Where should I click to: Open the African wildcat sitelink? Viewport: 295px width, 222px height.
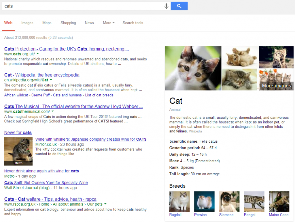click(x=16, y=95)
